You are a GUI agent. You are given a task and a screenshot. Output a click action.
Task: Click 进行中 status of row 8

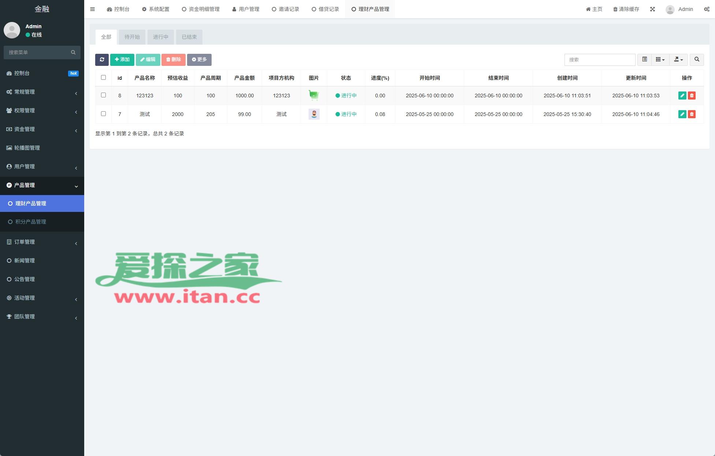tap(346, 96)
